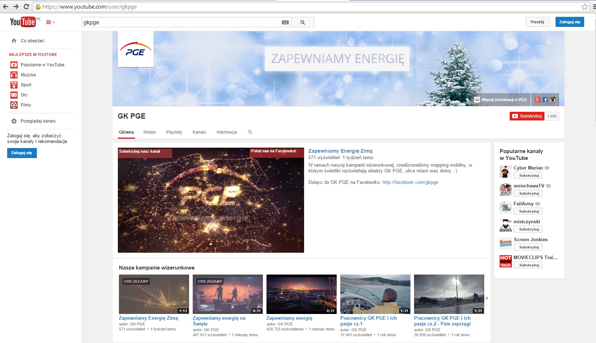596x343 pixels.
Task: Open the Facebook icon on channel banner
Action: [545, 100]
